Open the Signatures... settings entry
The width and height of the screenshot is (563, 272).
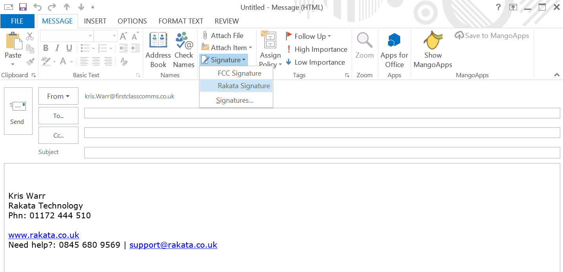pos(236,100)
